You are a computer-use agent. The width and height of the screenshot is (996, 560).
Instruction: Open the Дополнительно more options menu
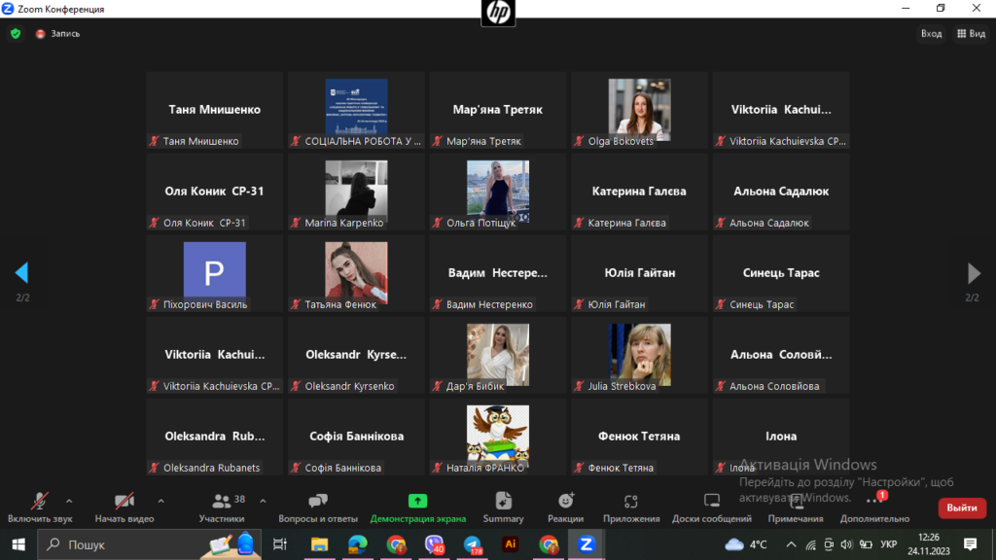click(873, 502)
